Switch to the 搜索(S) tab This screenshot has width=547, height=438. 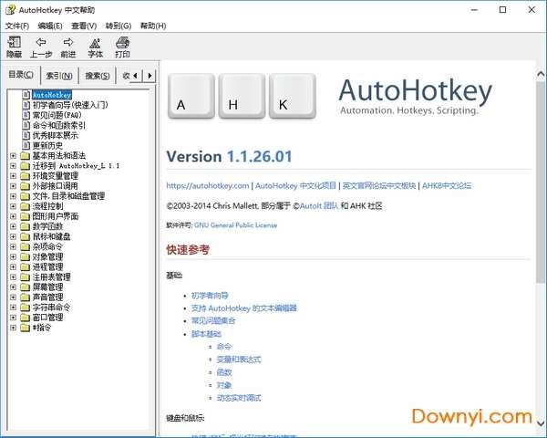[x=98, y=76]
